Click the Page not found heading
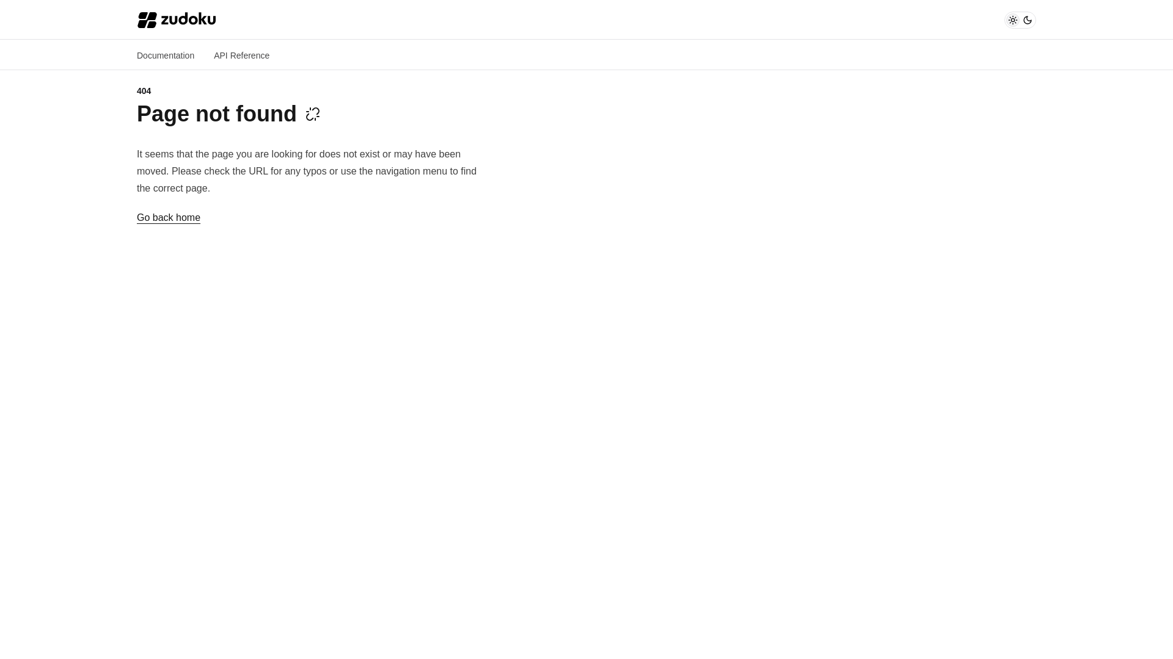 [x=217, y=114]
